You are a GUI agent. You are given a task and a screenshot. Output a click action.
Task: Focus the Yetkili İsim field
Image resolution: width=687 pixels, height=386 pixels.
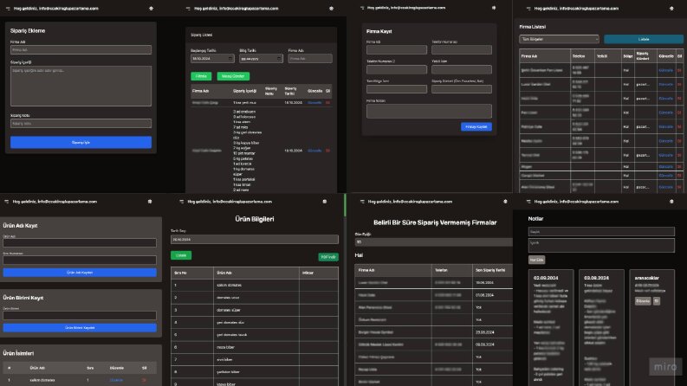462,69
